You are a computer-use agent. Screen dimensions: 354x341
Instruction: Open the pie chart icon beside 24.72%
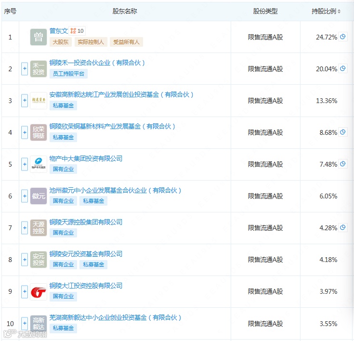coord(343,37)
